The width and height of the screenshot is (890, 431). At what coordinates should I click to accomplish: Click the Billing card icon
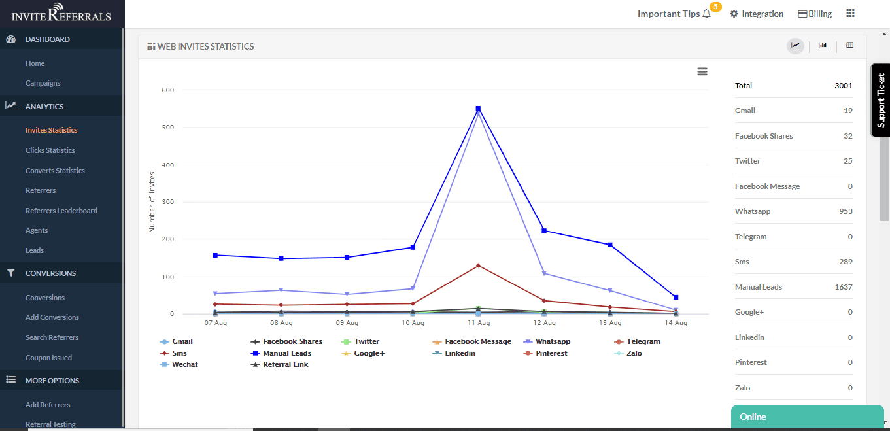[x=802, y=14]
